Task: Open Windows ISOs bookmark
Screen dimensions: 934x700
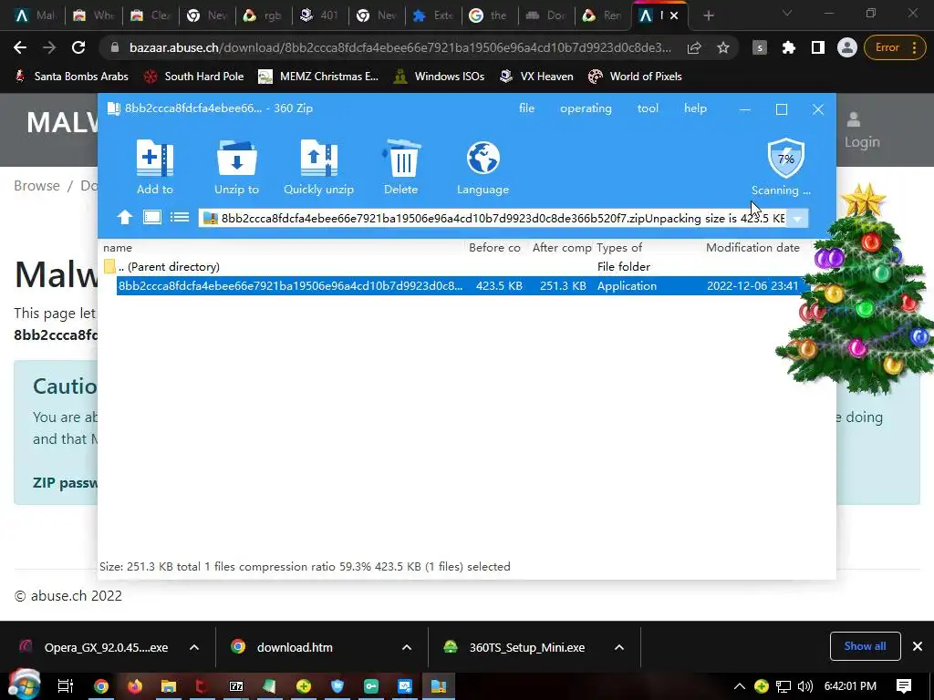Action: [x=439, y=77]
